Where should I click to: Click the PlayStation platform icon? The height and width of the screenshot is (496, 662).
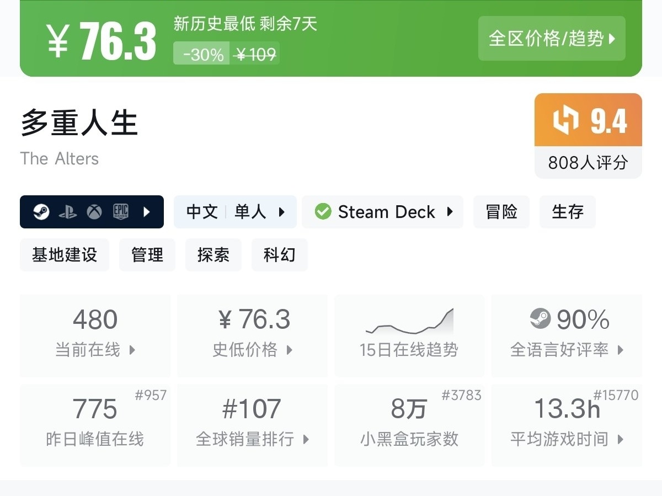(68, 212)
